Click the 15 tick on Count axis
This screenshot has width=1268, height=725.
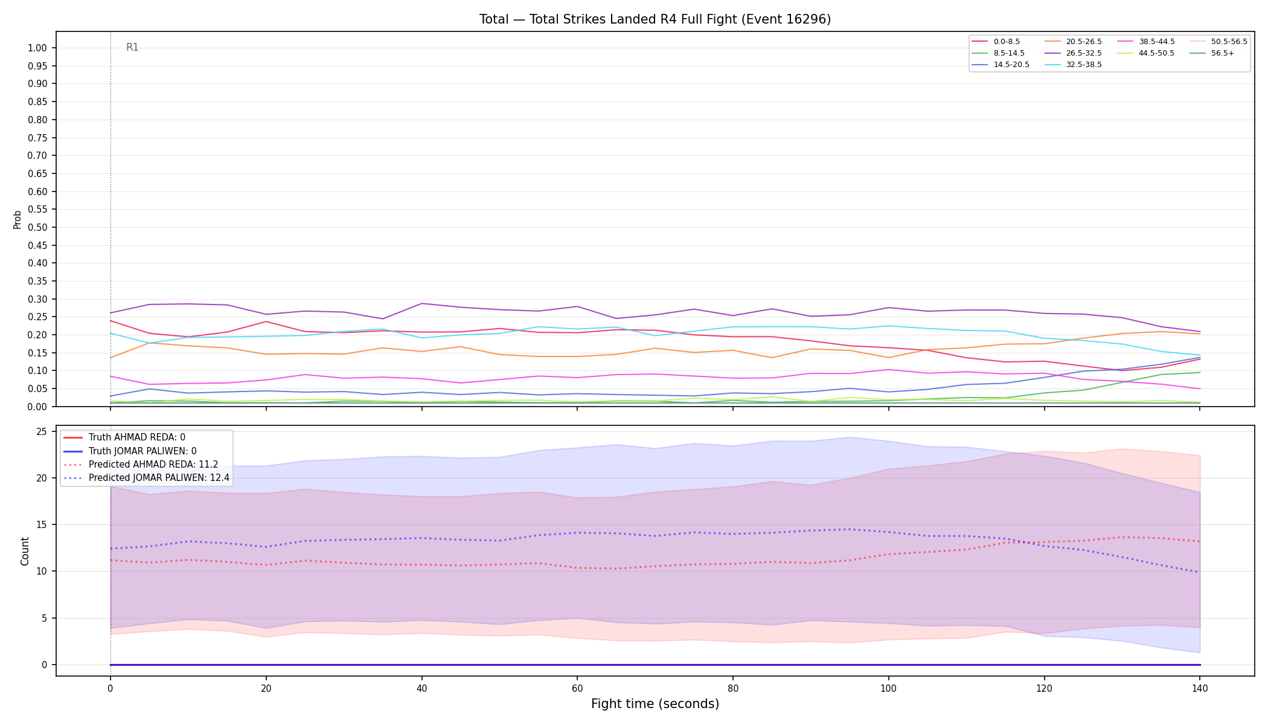click(x=42, y=525)
